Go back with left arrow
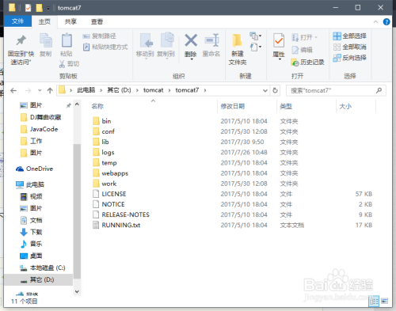 click(13, 91)
